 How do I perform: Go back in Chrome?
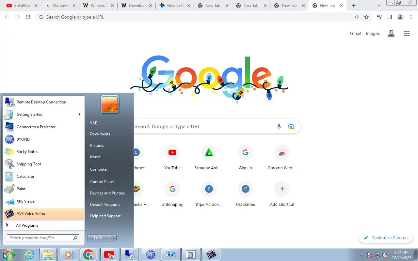point(7,17)
